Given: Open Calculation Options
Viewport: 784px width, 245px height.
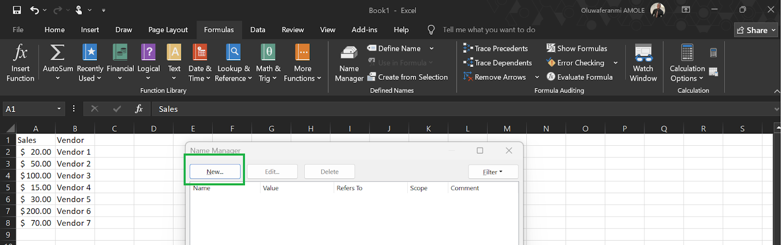Looking at the screenshot, I should pyautogui.click(x=687, y=63).
